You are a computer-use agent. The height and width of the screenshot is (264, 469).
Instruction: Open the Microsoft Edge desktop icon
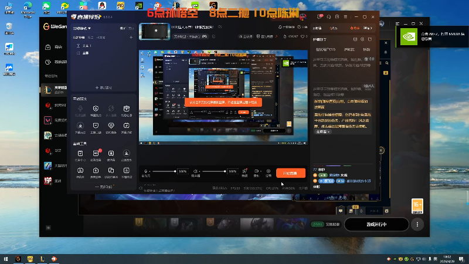(x=28, y=9)
